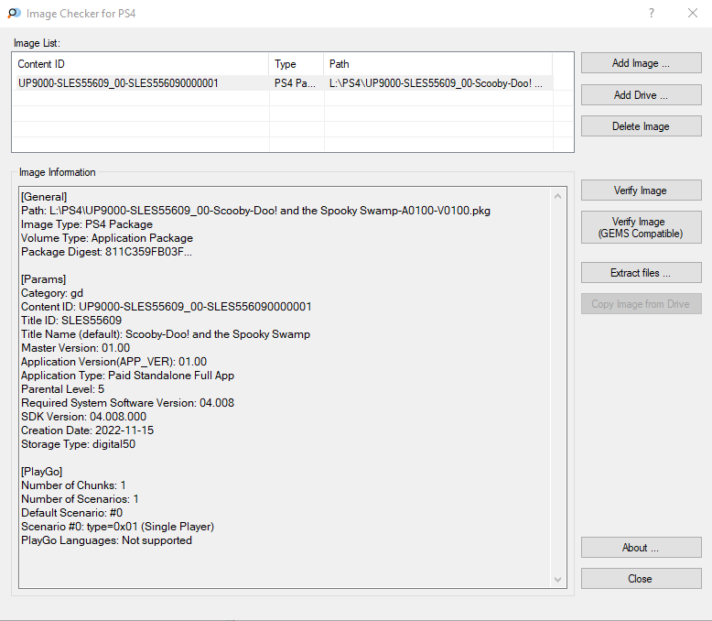
Task: Click the scroll up arrow in Image Information
Action: pyautogui.click(x=558, y=196)
